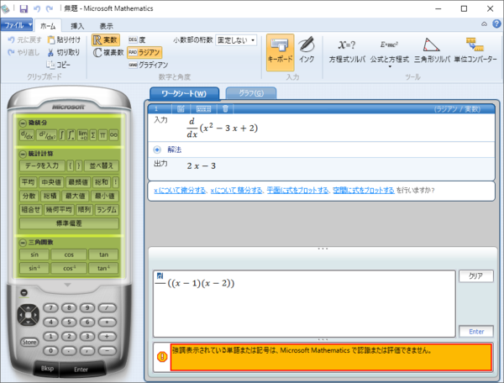
Task: Click 元に戻す in clipboard group
Action: (24, 39)
